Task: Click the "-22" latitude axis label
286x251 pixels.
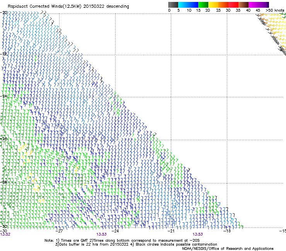Action: pos(3,54)
